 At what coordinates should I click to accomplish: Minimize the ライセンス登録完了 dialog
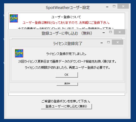[x=102, y=43]
